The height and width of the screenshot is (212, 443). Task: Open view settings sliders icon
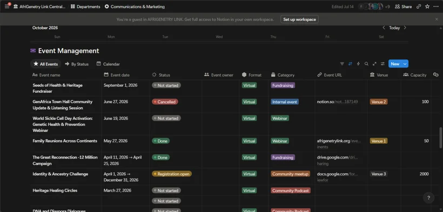click(382, 64)
